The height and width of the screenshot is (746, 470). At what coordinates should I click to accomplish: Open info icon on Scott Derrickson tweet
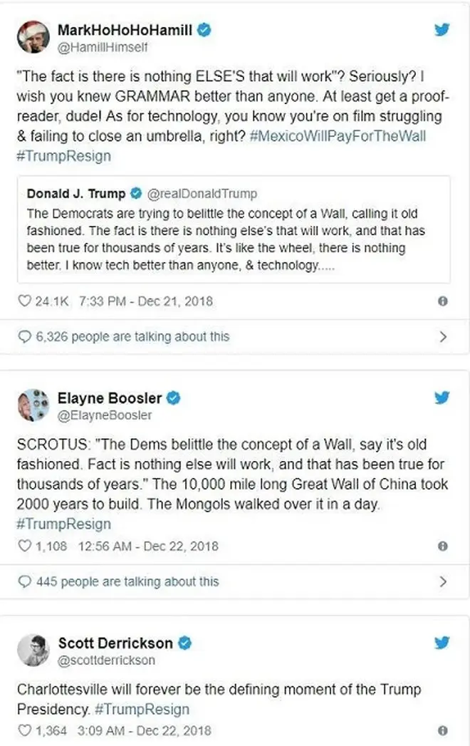442,730
